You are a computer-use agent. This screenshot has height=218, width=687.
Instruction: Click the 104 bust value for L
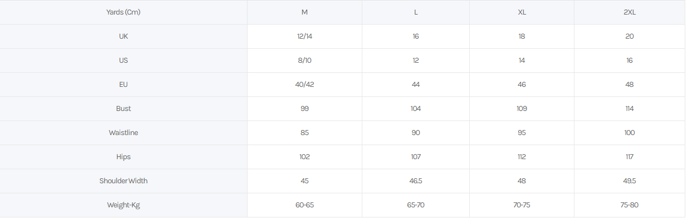pyautogui.click(x=416, y=109)
